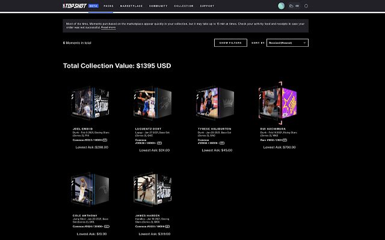385x240 pixels.
Task: Open the Joel Embiid moment thumbnail
Action: pyautogui.click(x=90, y=103)
